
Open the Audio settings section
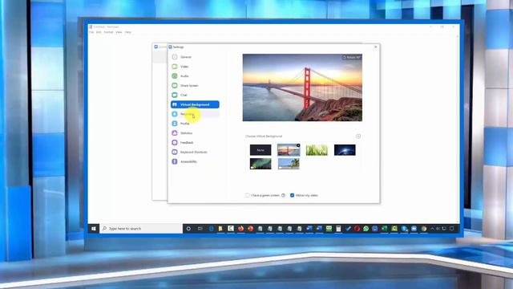[195, 76]
